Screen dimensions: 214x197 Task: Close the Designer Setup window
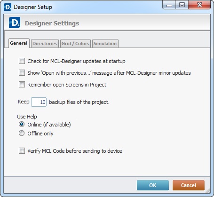click(199, 5)
